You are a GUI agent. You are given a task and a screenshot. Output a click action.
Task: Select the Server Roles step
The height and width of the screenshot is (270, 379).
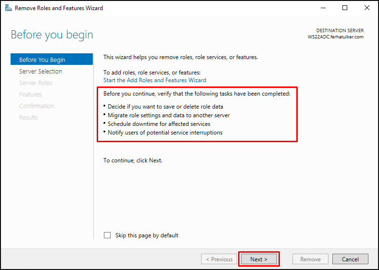(x=36, y=83)
